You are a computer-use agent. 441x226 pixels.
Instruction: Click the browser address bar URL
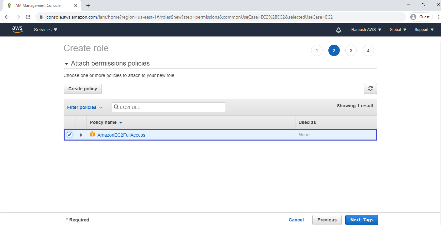tap(189, 17)
